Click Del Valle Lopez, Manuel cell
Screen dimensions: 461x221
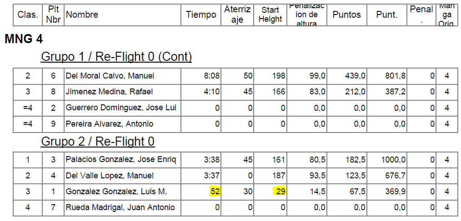110,176
